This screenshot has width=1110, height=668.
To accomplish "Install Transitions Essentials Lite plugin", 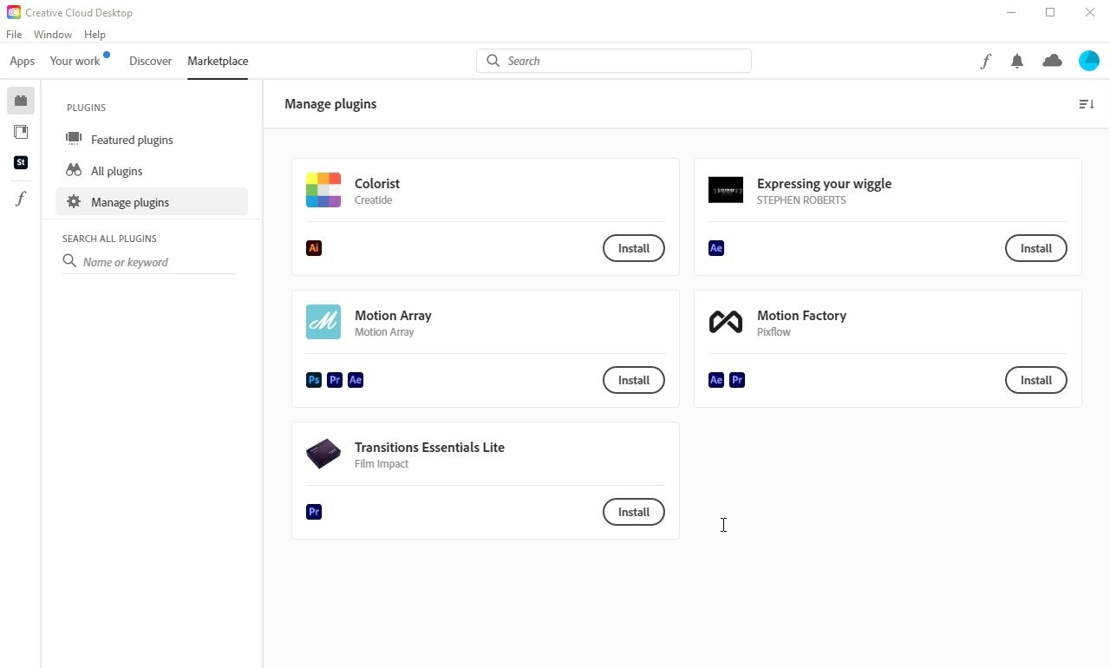I will coord(634,512).
